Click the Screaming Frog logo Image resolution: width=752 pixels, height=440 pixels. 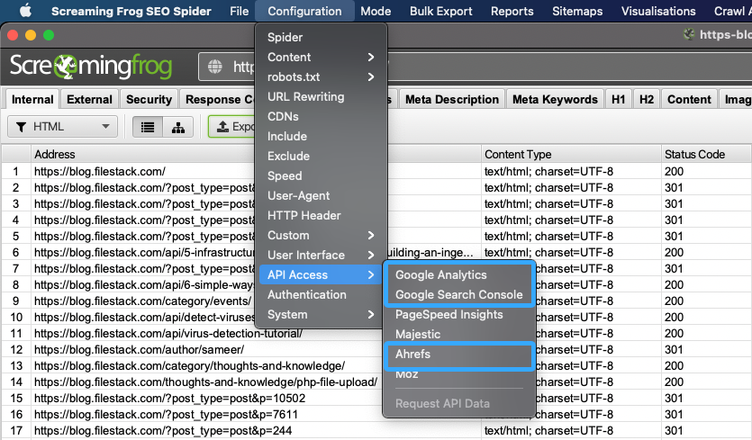(91, 67)
